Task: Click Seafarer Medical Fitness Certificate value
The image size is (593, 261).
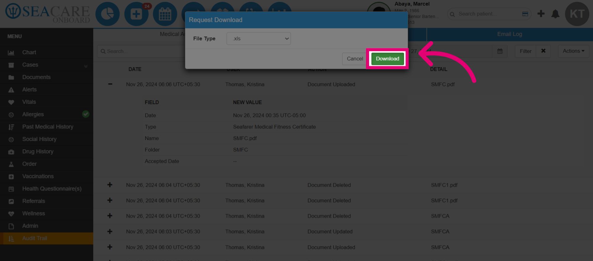Action: [x=274, y=127]
